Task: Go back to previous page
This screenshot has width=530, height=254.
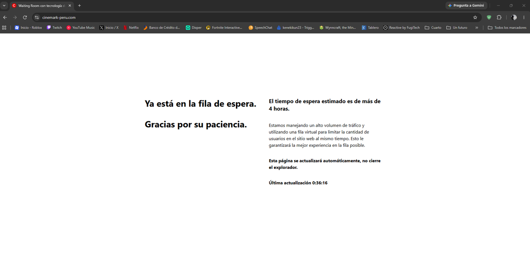Action: (5, 17)
